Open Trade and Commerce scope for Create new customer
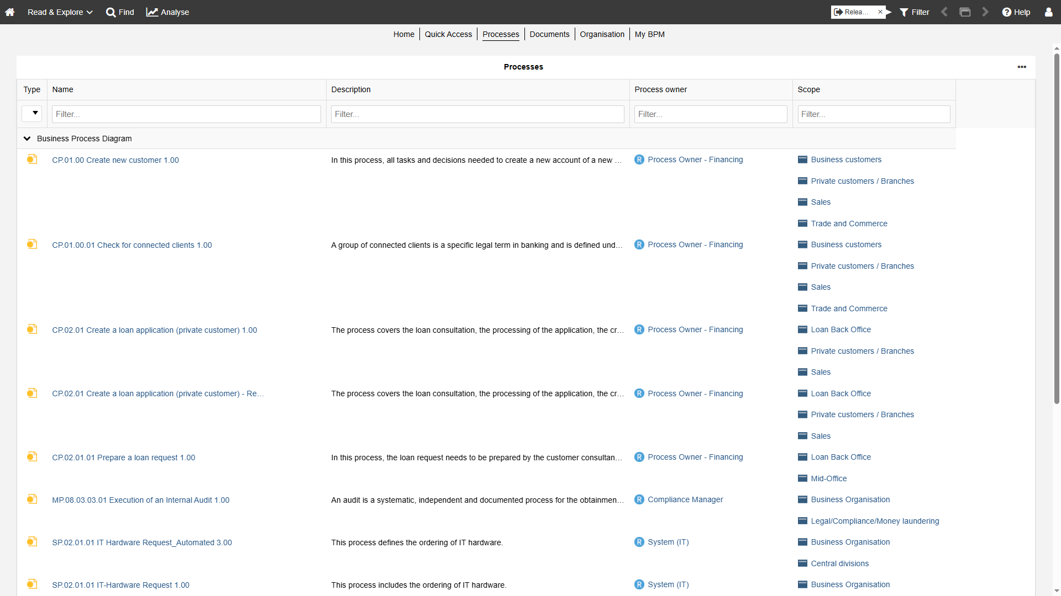This screenshot has width=1061, height=596. [849, 223]
